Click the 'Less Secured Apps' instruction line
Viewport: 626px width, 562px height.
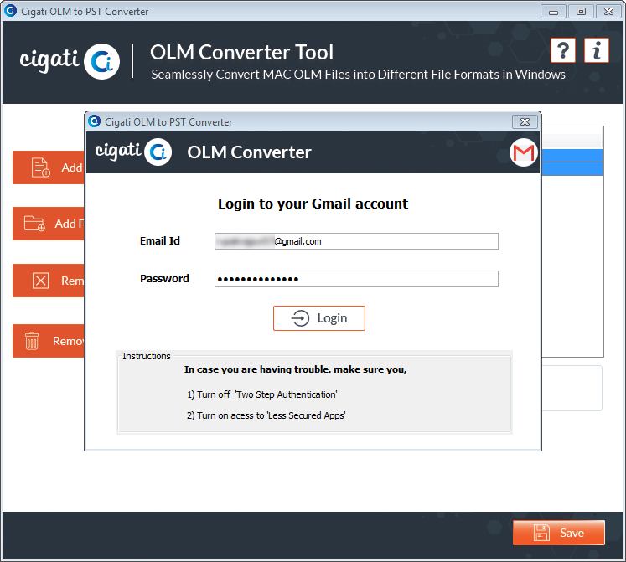[266, 415]
